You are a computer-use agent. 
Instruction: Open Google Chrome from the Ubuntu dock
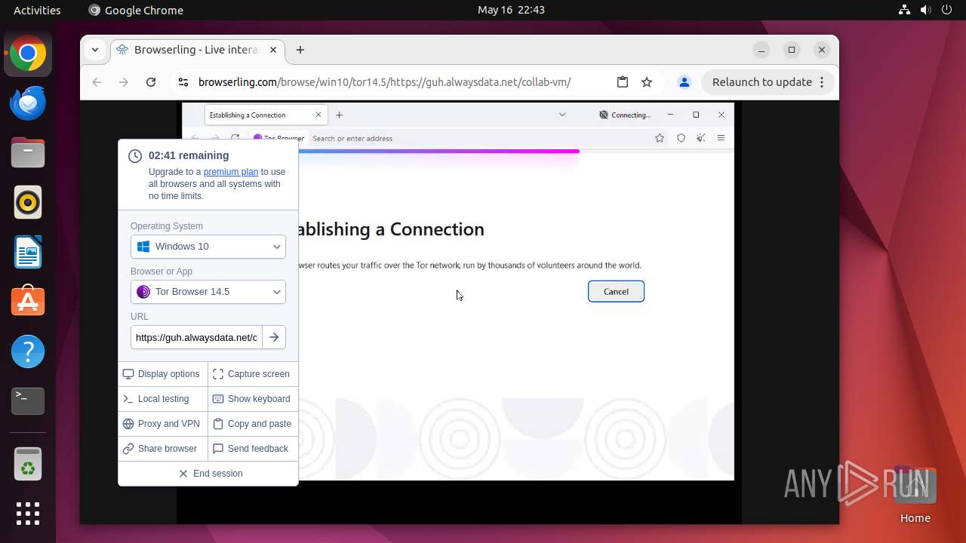28,54
